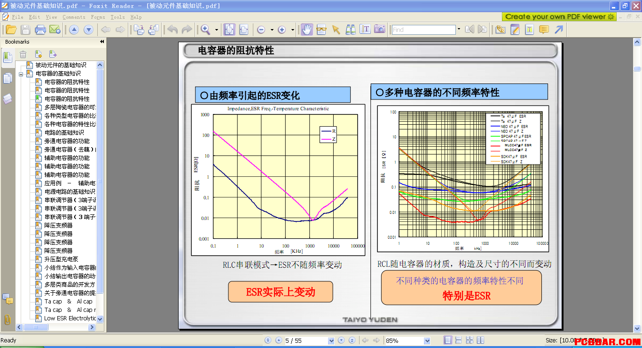Image resolution: width=642 pixels, height=348 pixels.
Task: Select bookmark 被动元件的基础知识
Action: [x=61, y=65]
